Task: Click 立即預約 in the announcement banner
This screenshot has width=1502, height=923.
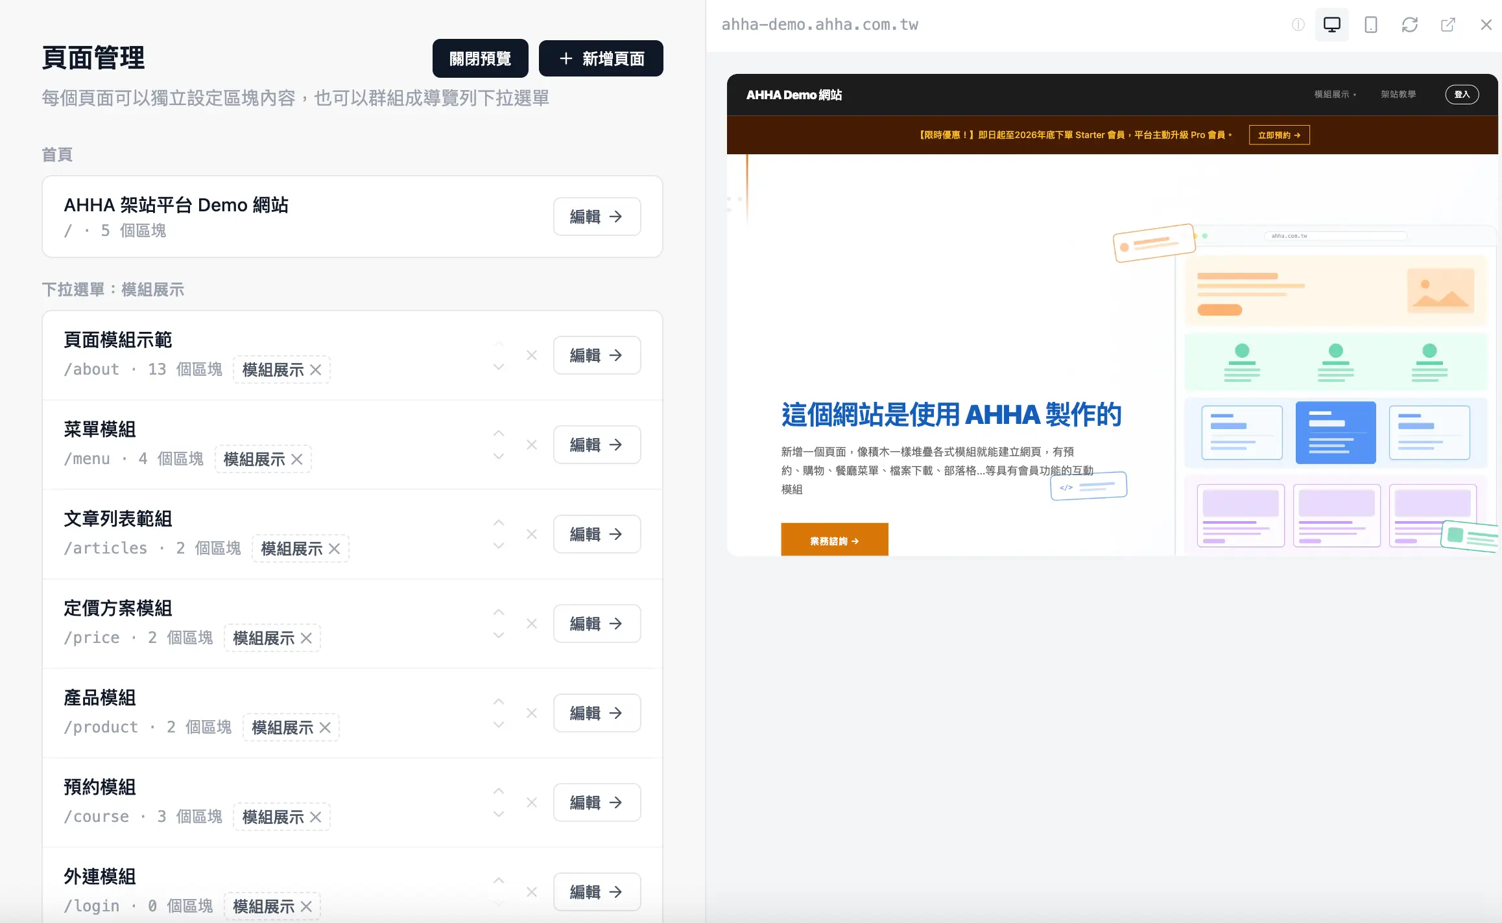Action: pos(1278,135)
